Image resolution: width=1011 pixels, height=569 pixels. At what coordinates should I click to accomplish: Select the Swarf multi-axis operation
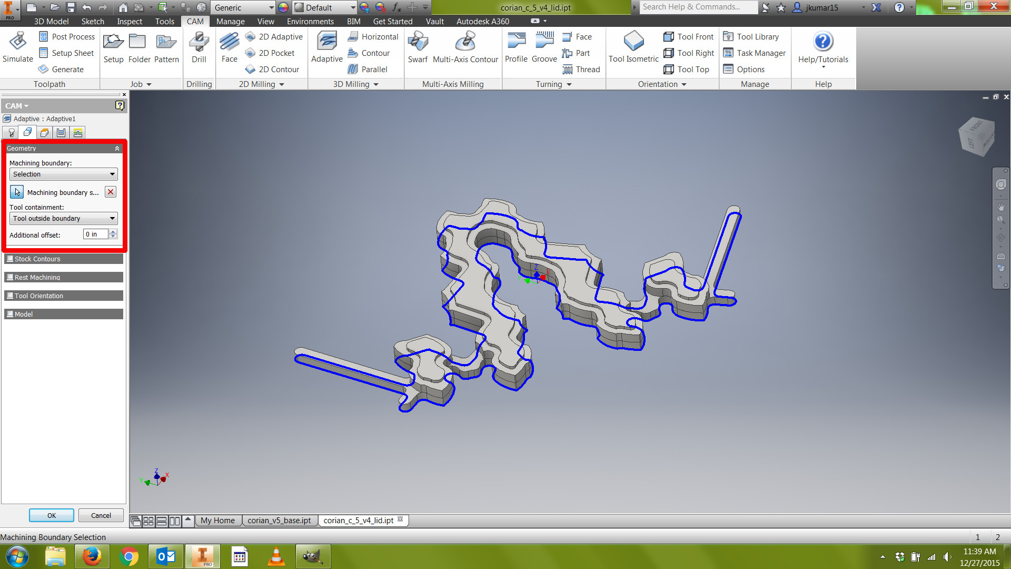point(418,47)
